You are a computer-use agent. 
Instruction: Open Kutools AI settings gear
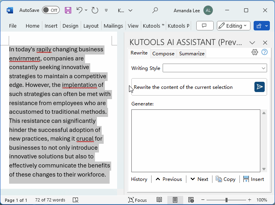(255, 52)
